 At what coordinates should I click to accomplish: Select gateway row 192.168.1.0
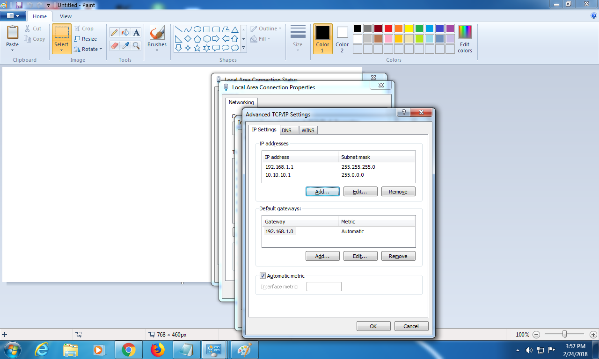(338, 231)
